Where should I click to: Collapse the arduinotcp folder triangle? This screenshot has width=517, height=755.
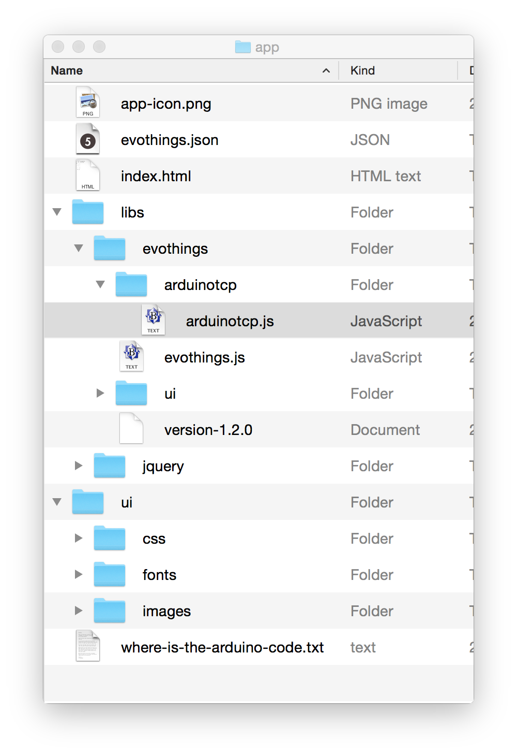point(100,284)
